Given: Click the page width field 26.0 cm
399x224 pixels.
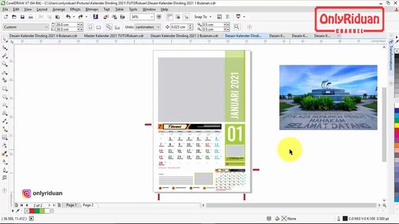Looking at the screenshot, I should [x=66, y=25].
